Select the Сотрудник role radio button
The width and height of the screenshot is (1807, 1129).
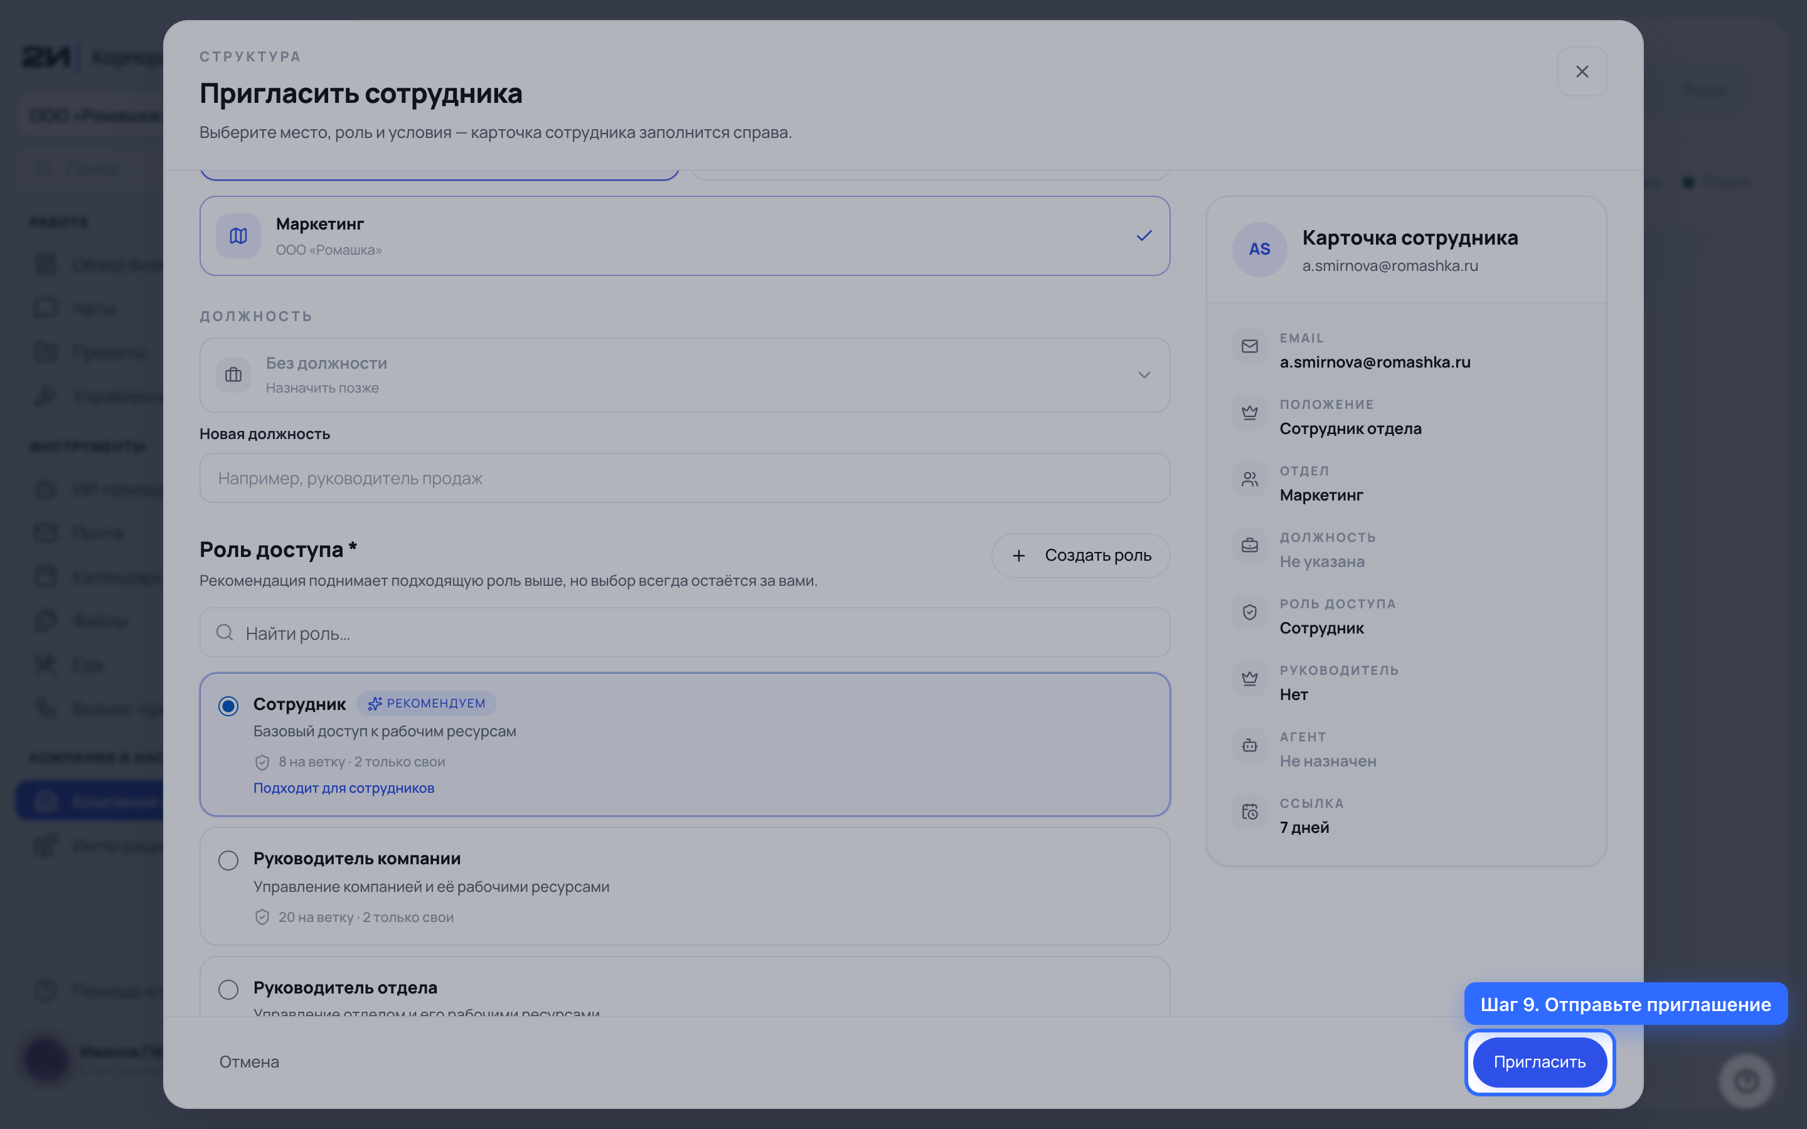pyautogui.click(x=228, y=706)
